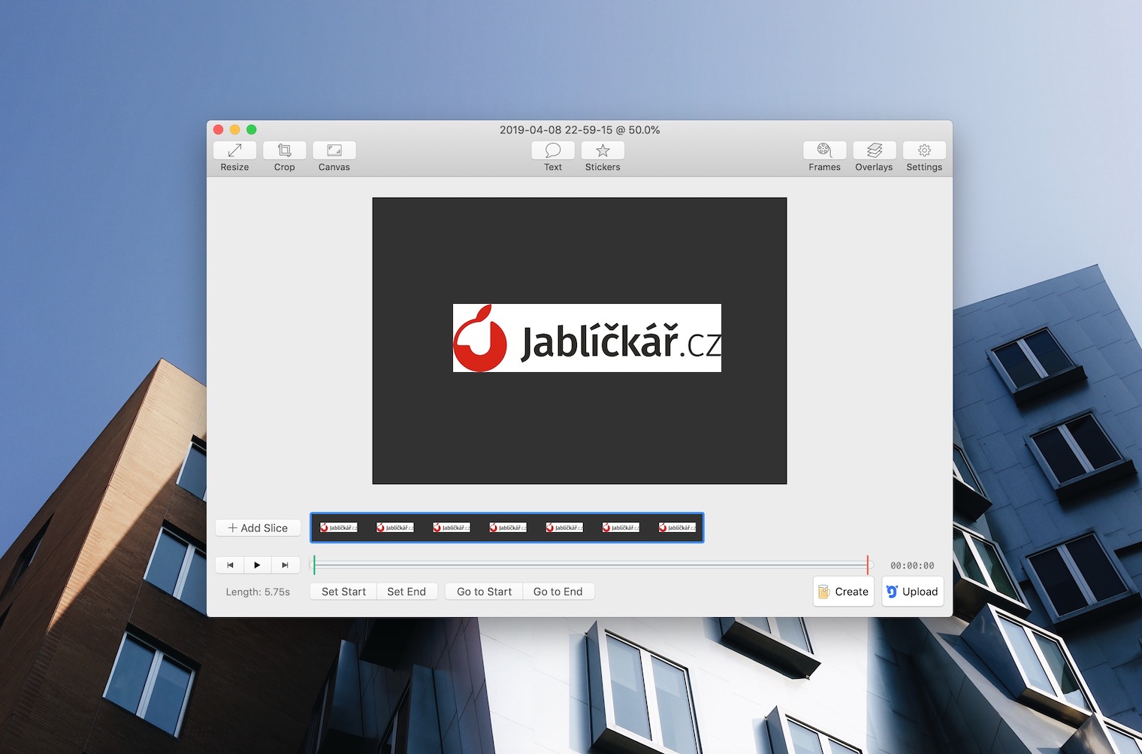Select the Resize tool icon
Viewport: 1142px width, 754px height.
(234, 150)
